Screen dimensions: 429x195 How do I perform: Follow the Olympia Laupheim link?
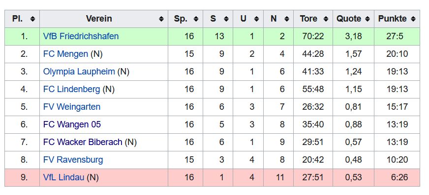click(x=79, y=72)
